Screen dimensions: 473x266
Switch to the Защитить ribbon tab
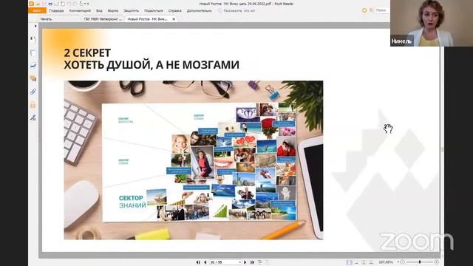tap(132, 10)
